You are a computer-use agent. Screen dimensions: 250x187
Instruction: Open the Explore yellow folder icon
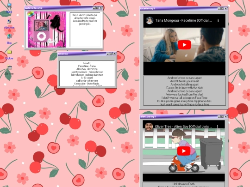pyautogui.click(x=9, y=52)
